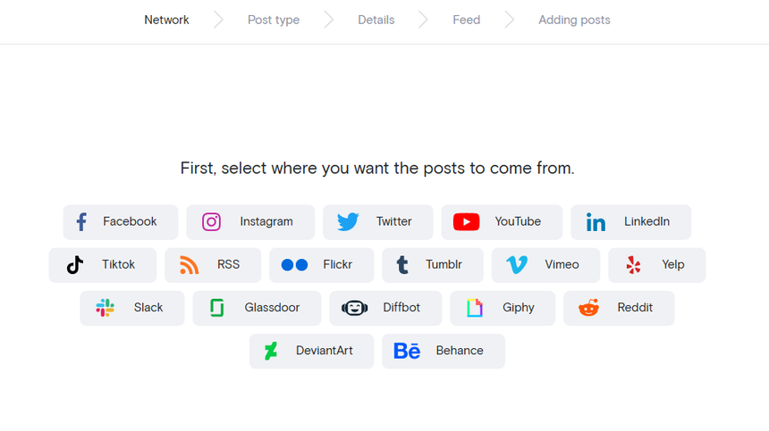Select the Diffbot robot icon
Viewport: 769px width, 431px height.
point(355,308)
